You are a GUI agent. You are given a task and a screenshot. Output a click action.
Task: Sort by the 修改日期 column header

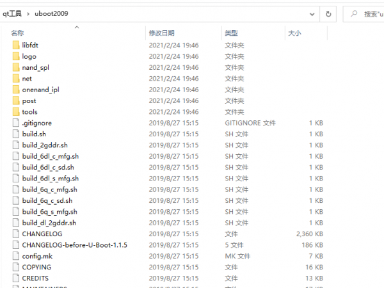pos(161,33)
